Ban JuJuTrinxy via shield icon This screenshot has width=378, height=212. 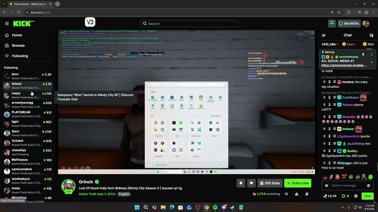[334, 144]
